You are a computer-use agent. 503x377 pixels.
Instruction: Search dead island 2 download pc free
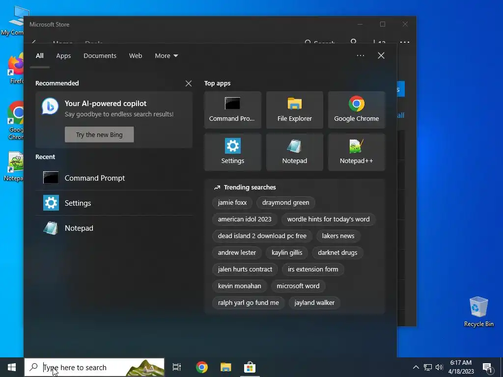tap(262, 236)
